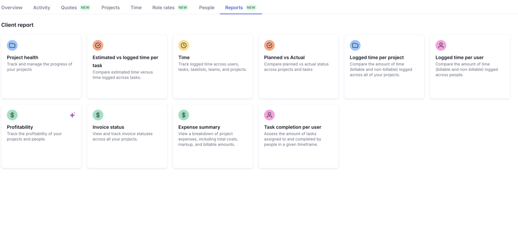
Task: Click the green dollar icon on Invoice status
Action: pyautogui.click(x=98, y=115)
